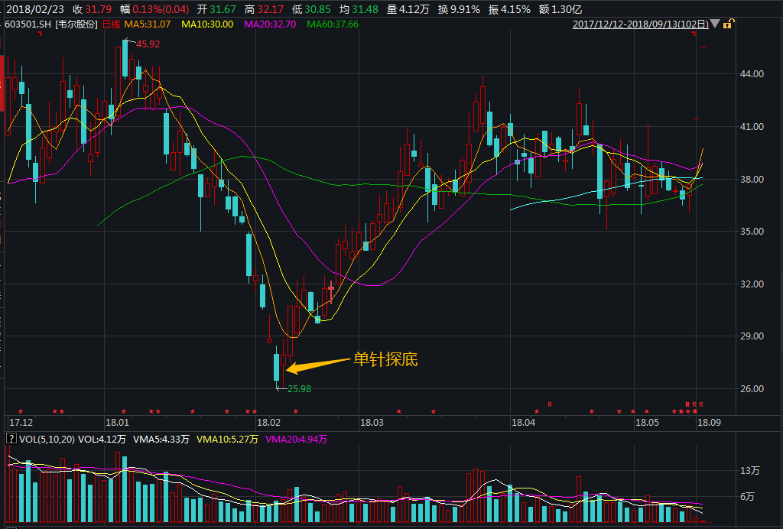
Task: Select the 日线 daily period label
Action: pyautogui.click(x=111, y=24)
